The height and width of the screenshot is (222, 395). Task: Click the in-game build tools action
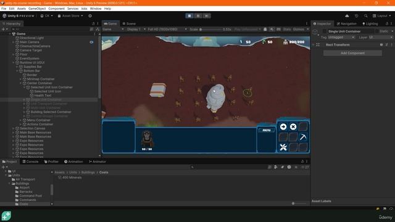pos(283,147)
